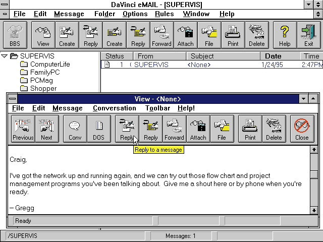The height and width of the screenshot is (242, 323).
Task: Click the message body scrollbar down arrow
Action: 314,210
